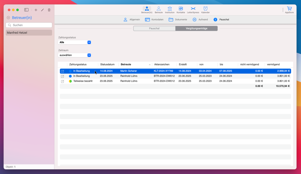Viewport: 301px width, 174px height.
Task: Select the Martin Scherer cell
Action: point(129,71)
